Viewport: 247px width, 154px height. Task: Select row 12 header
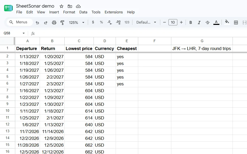[7, 124]
